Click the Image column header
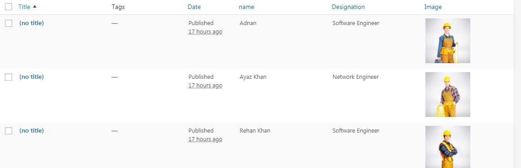 pos(433,7)
